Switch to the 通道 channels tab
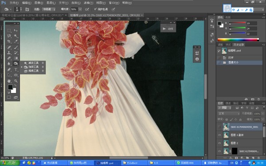 [x=228, y=103]
